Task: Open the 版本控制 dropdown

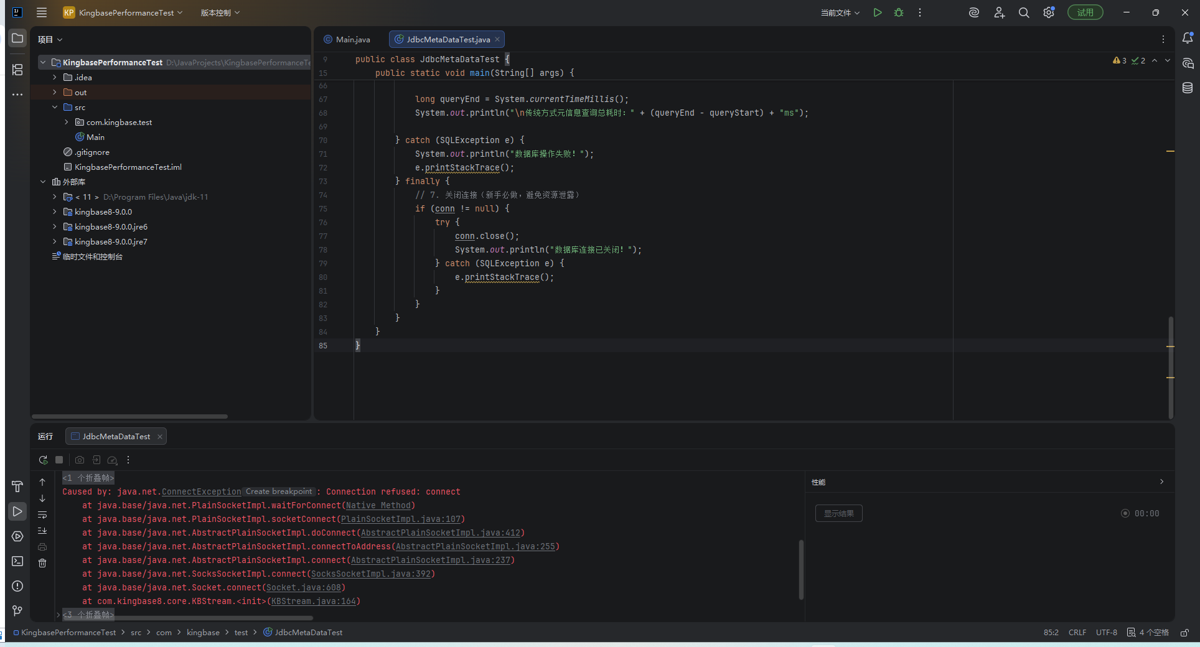Action: point(220,12)
